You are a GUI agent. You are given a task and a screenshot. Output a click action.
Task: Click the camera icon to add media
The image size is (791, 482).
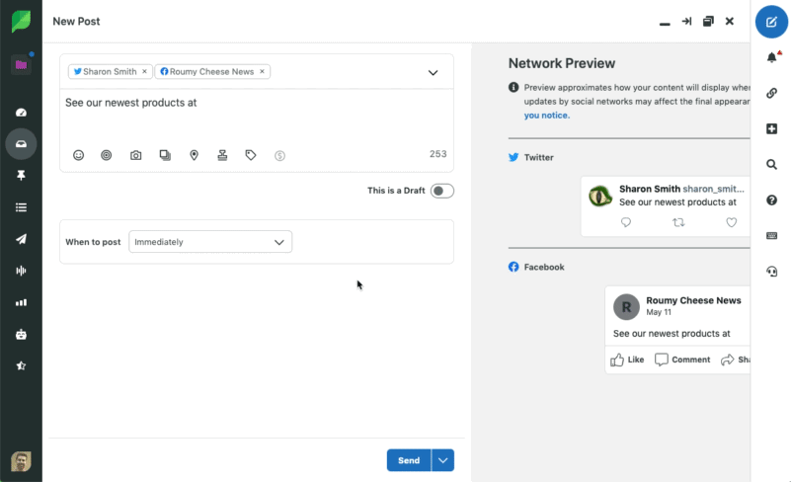[136, 155]
